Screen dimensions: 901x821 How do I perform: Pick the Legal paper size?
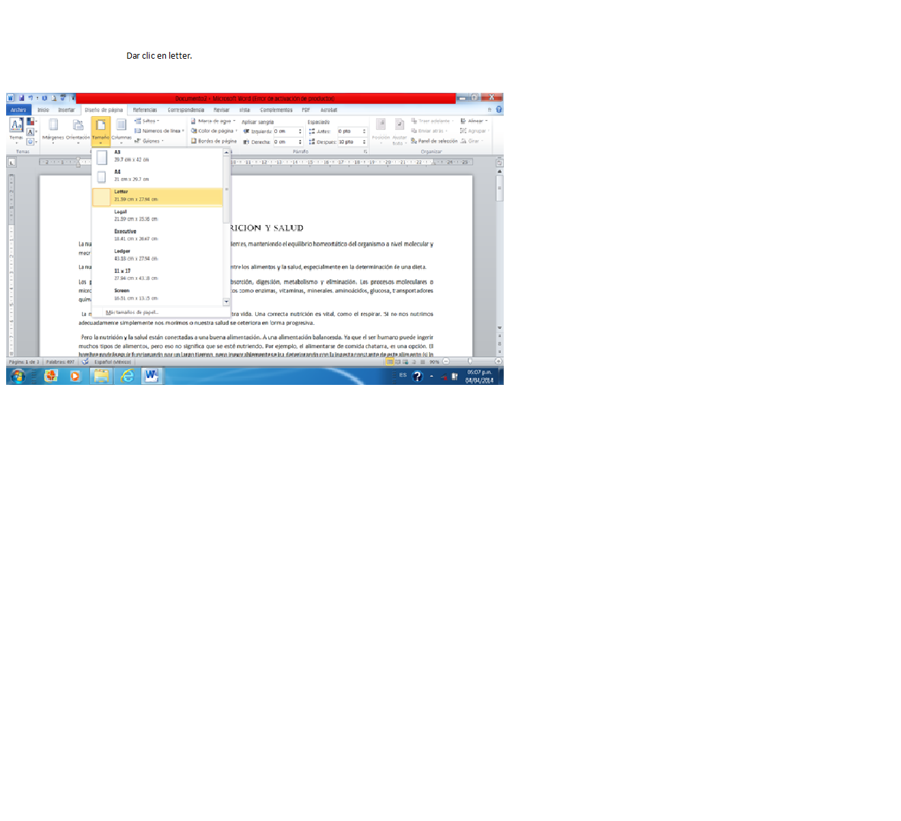pyautogui.click(x=158, y=216)
